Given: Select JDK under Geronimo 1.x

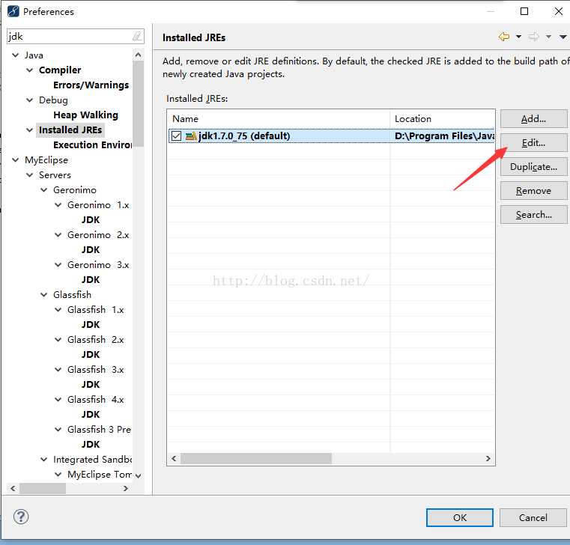Looking at the screenshot, I should point(91,220).
